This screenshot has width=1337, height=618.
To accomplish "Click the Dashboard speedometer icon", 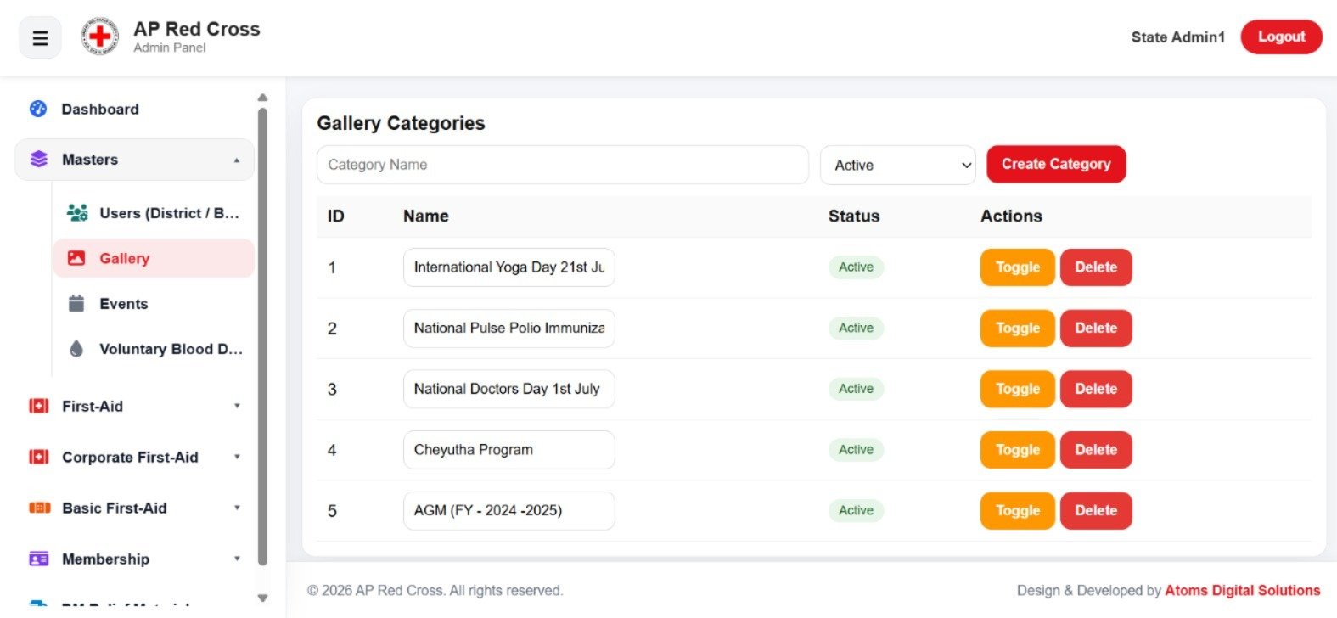I will (x=38, y=109).
